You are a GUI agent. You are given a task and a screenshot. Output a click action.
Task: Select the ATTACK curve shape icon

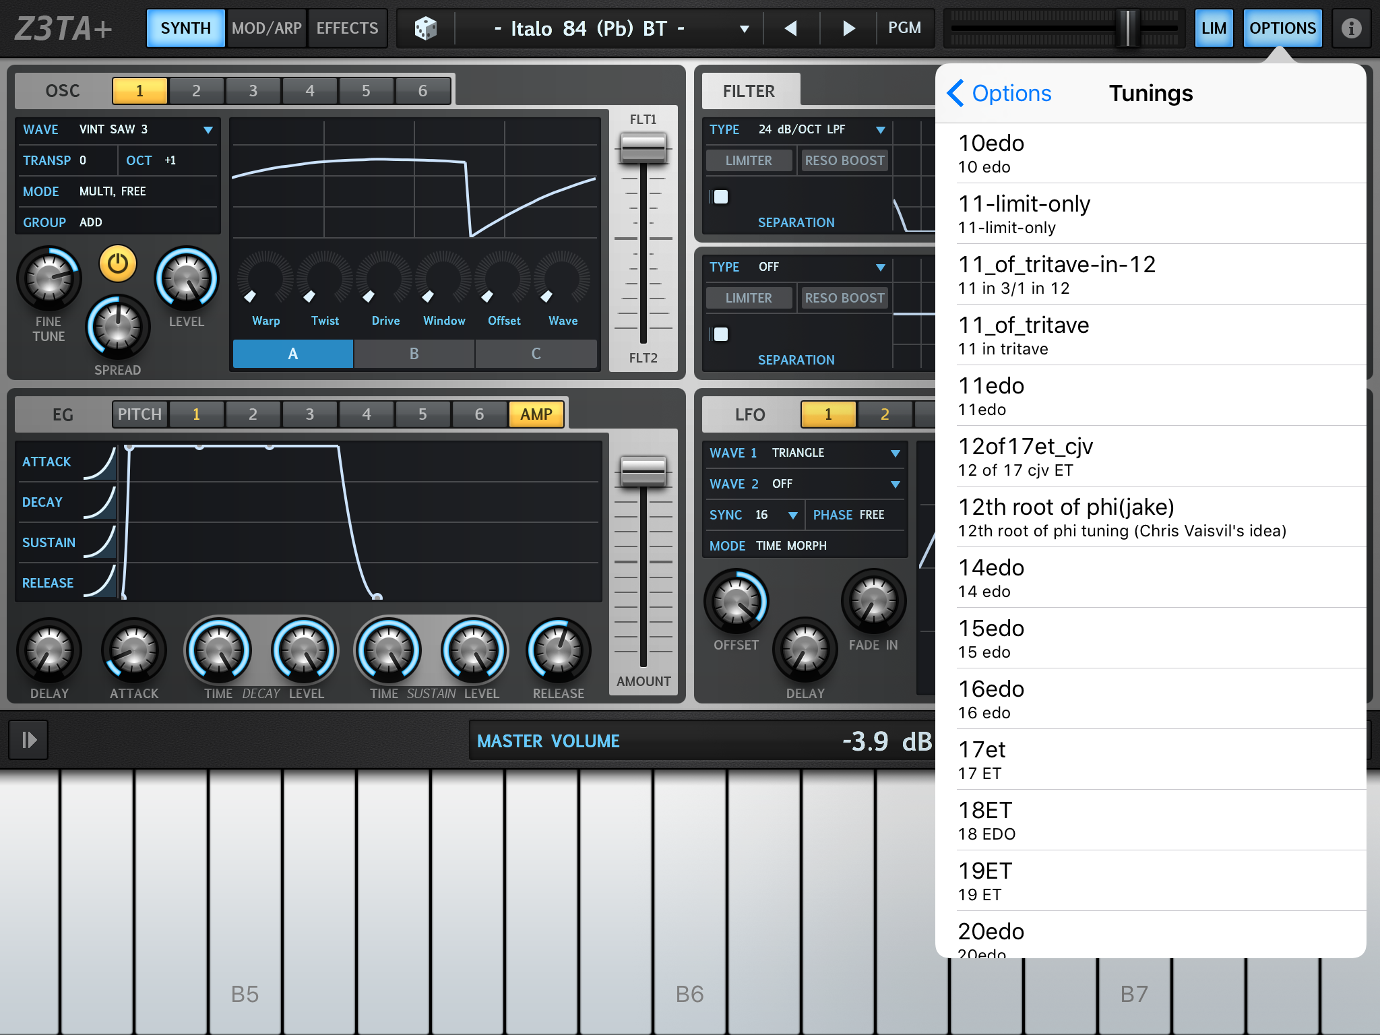100,462
